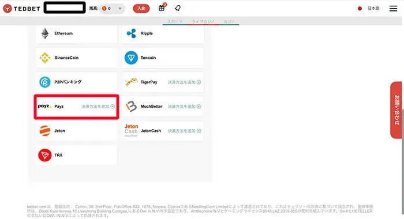The width and height of the screenshot is (404, 219).
Task: Select the TigerPay tiger icon
Action: (131, 82)
